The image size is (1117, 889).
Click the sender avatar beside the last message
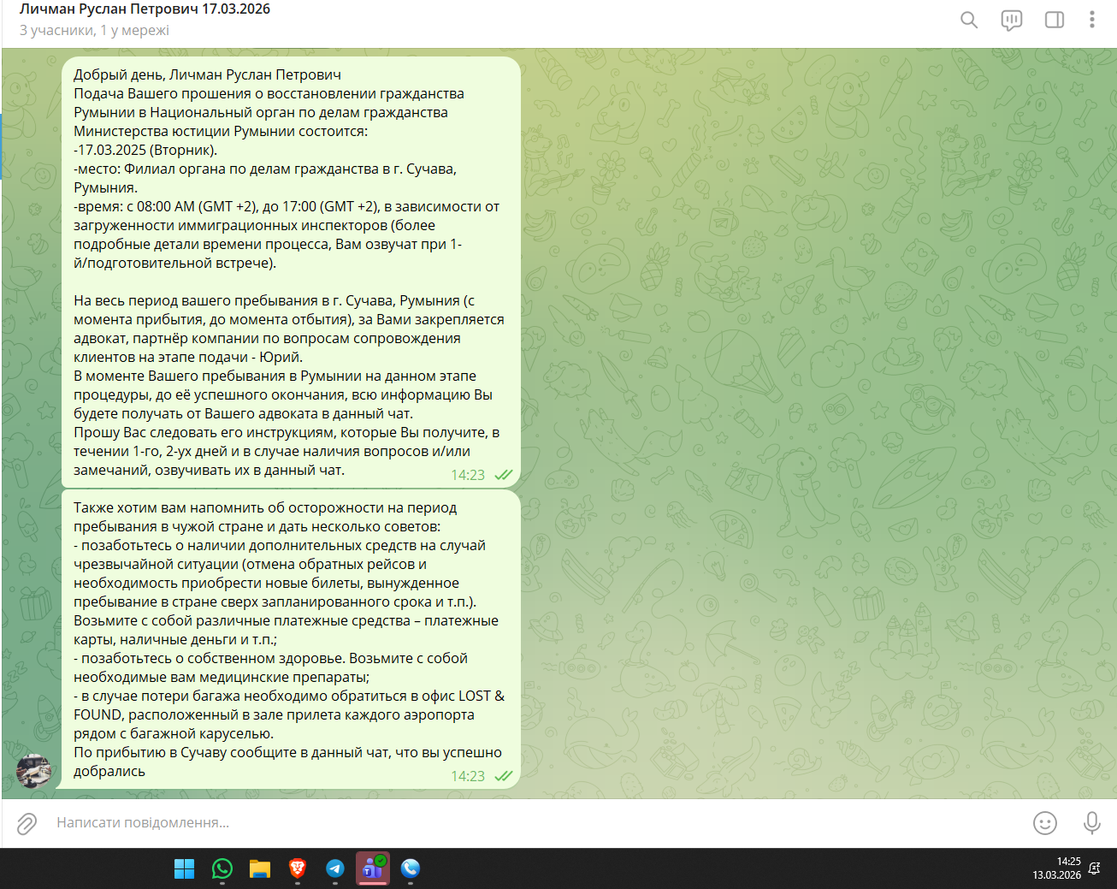[x=34, y=771]
